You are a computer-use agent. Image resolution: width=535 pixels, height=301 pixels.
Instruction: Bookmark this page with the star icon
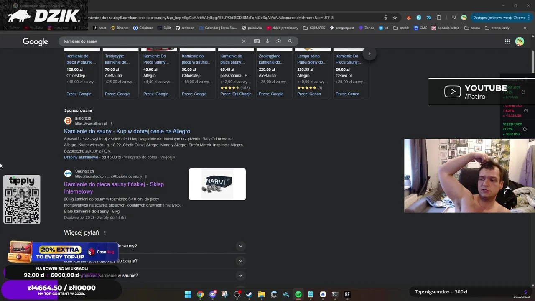[395, 18]
